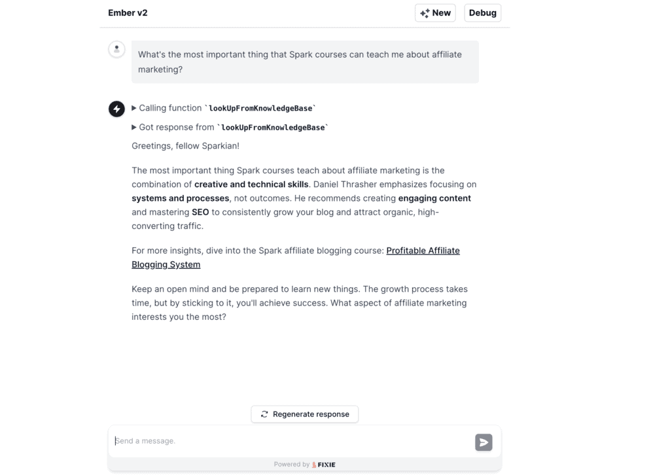This screenshot has height=475, width=670.
Task: Open the Profitable Affiliate Blogging System link
Action: pyautogui.click(x=296, y=257)
